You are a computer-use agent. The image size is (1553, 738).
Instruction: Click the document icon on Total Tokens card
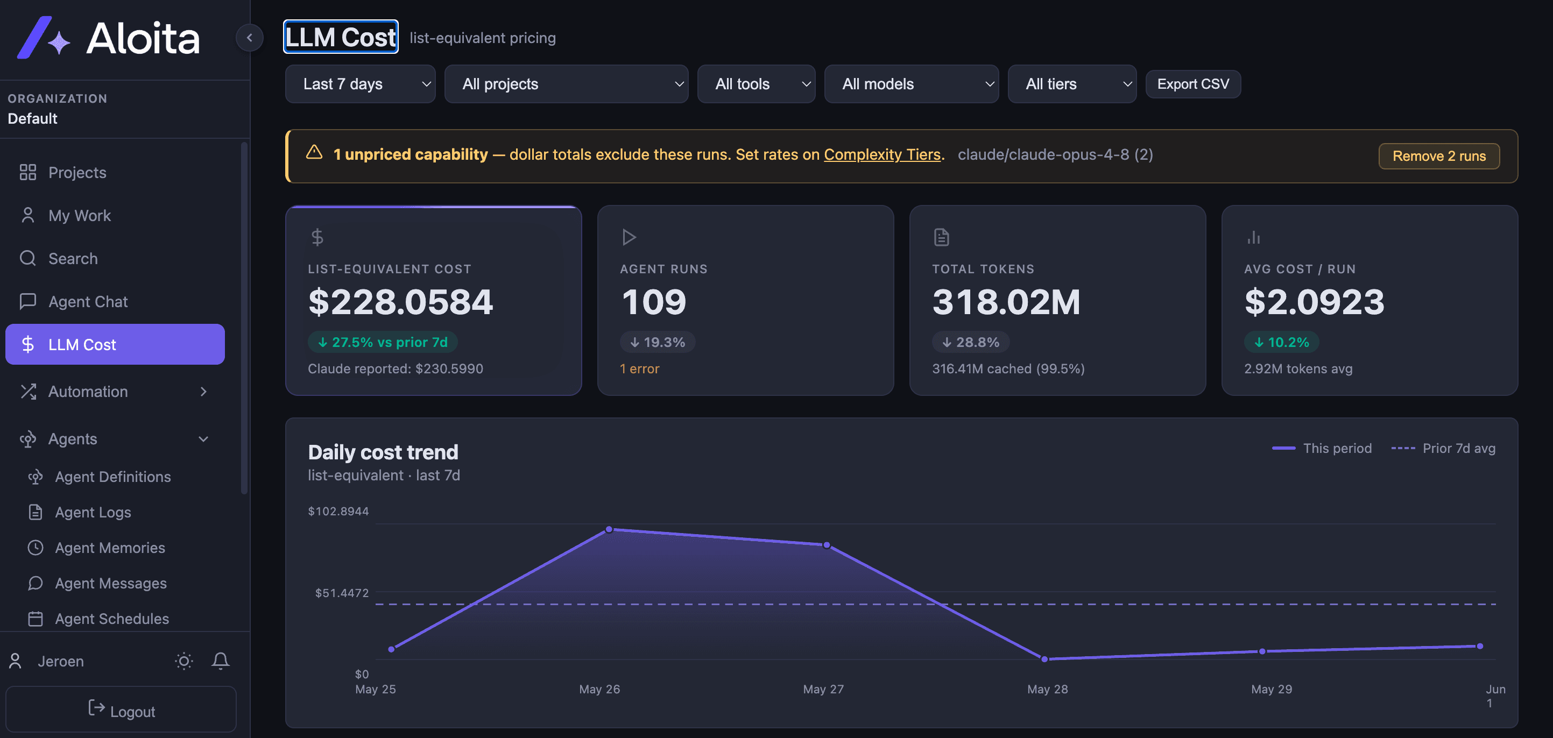941,237
